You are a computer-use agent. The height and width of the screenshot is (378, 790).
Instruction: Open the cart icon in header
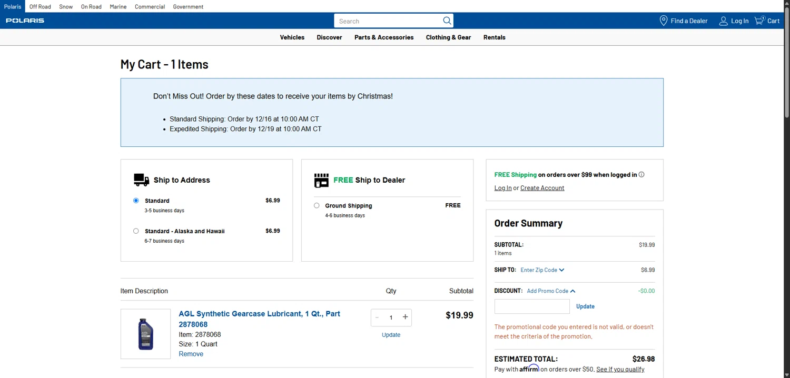(759, 21)
